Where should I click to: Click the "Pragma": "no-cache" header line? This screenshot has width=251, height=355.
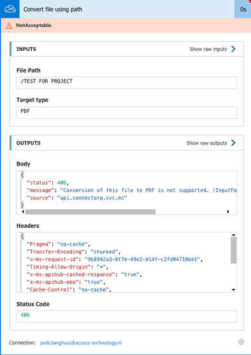(x=58, y=244)
